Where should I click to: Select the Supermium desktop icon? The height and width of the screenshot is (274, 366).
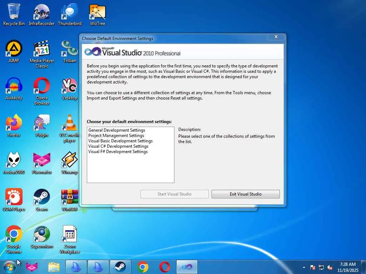click(x=42, y=237)
